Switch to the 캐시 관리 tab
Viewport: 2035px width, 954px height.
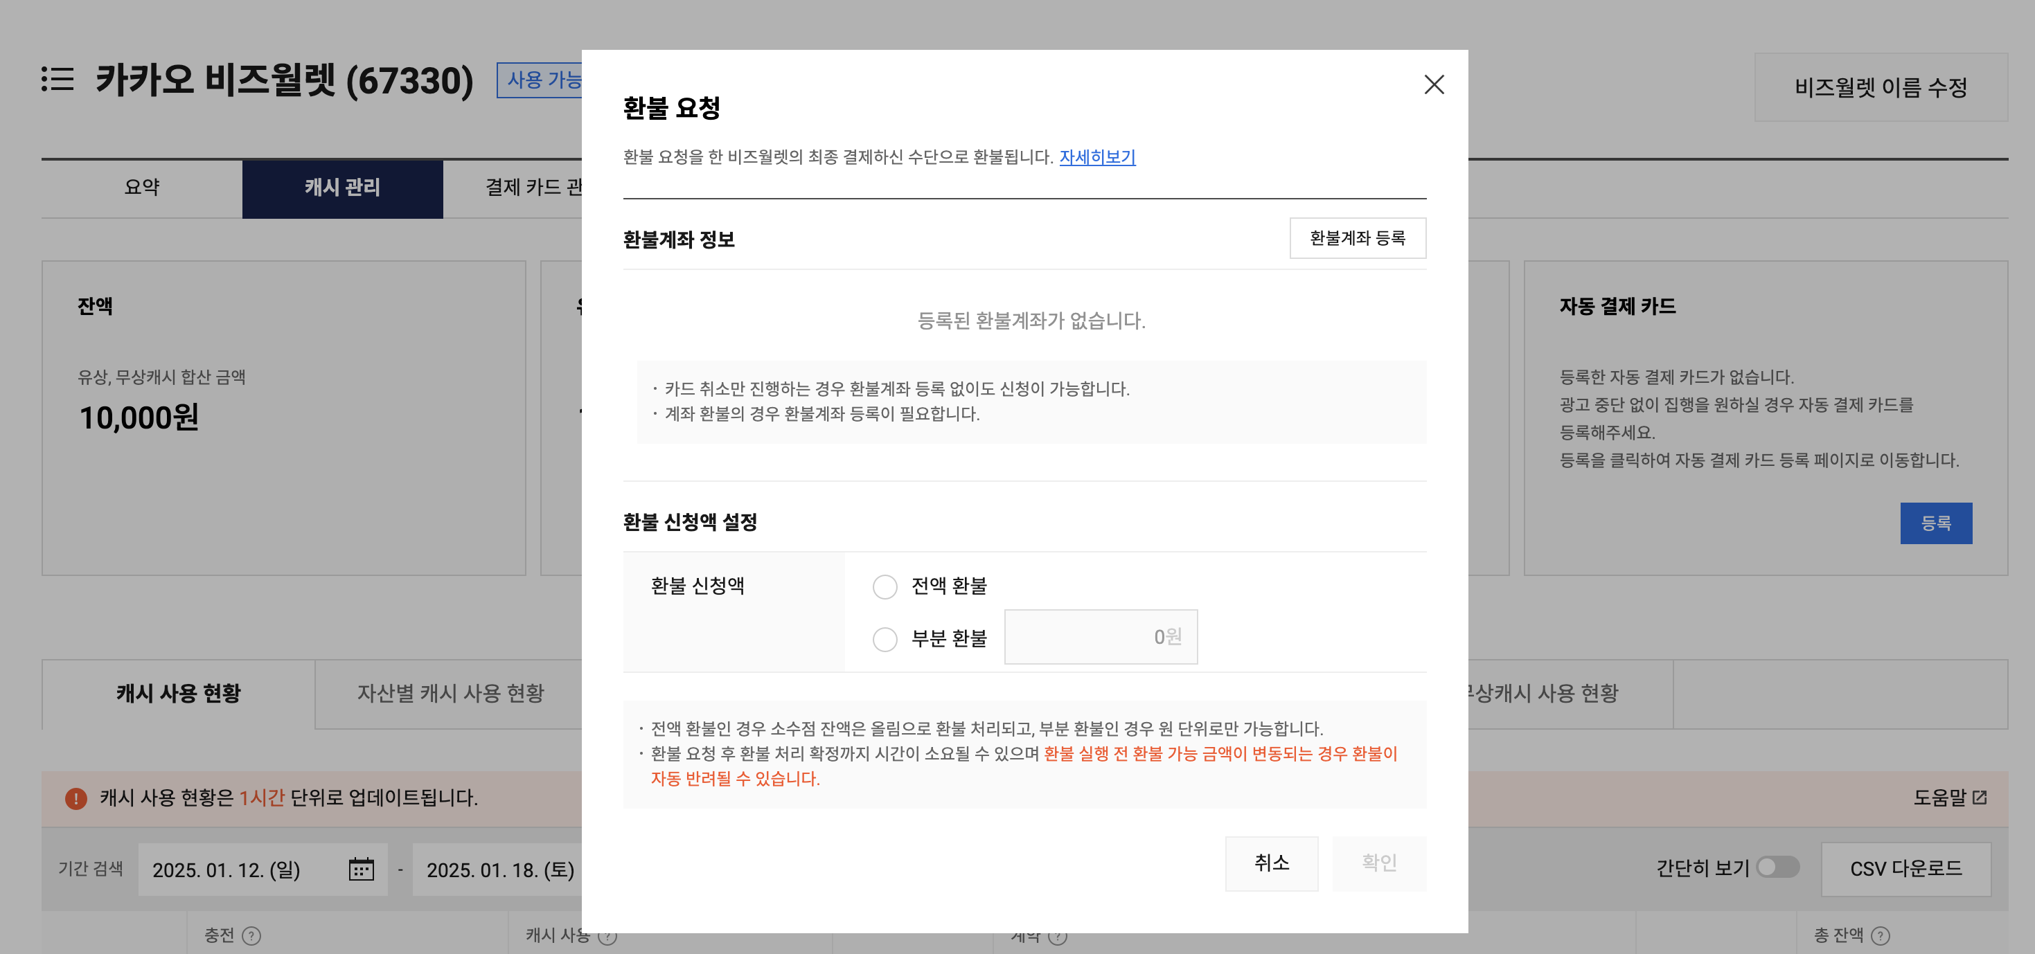click(342, 188)
